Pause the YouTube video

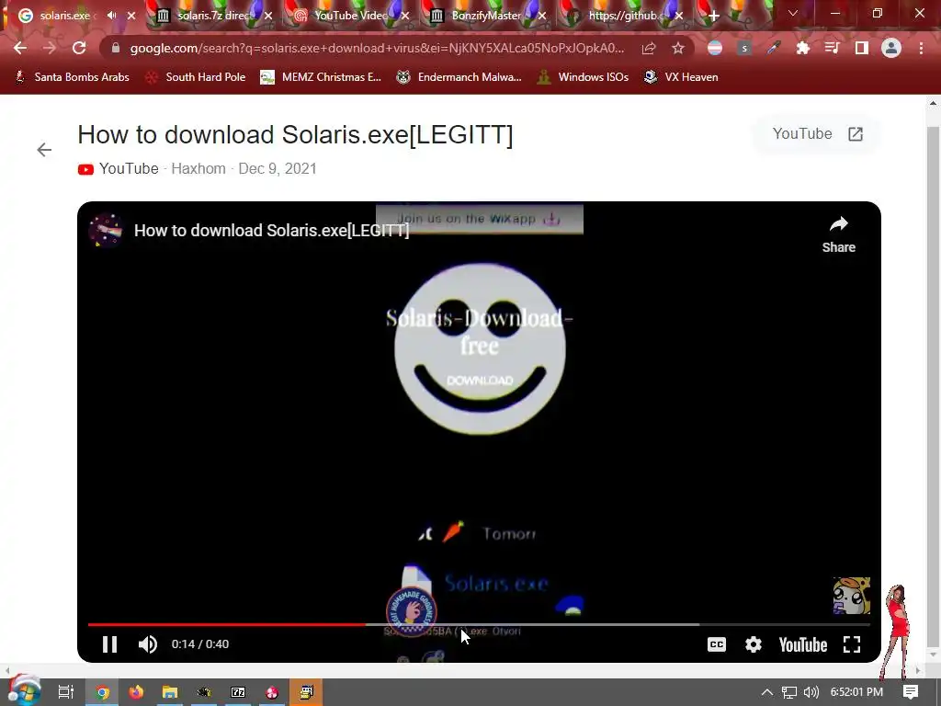[109, 644]
